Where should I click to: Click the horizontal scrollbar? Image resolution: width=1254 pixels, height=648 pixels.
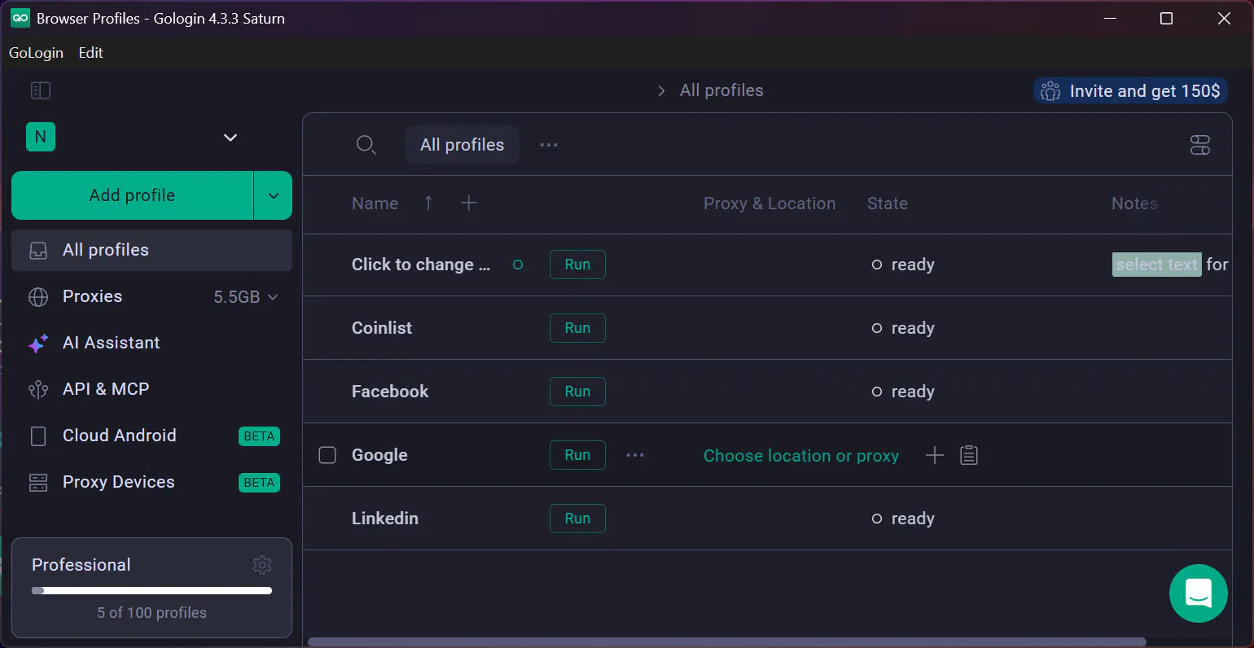coord(726,642)
